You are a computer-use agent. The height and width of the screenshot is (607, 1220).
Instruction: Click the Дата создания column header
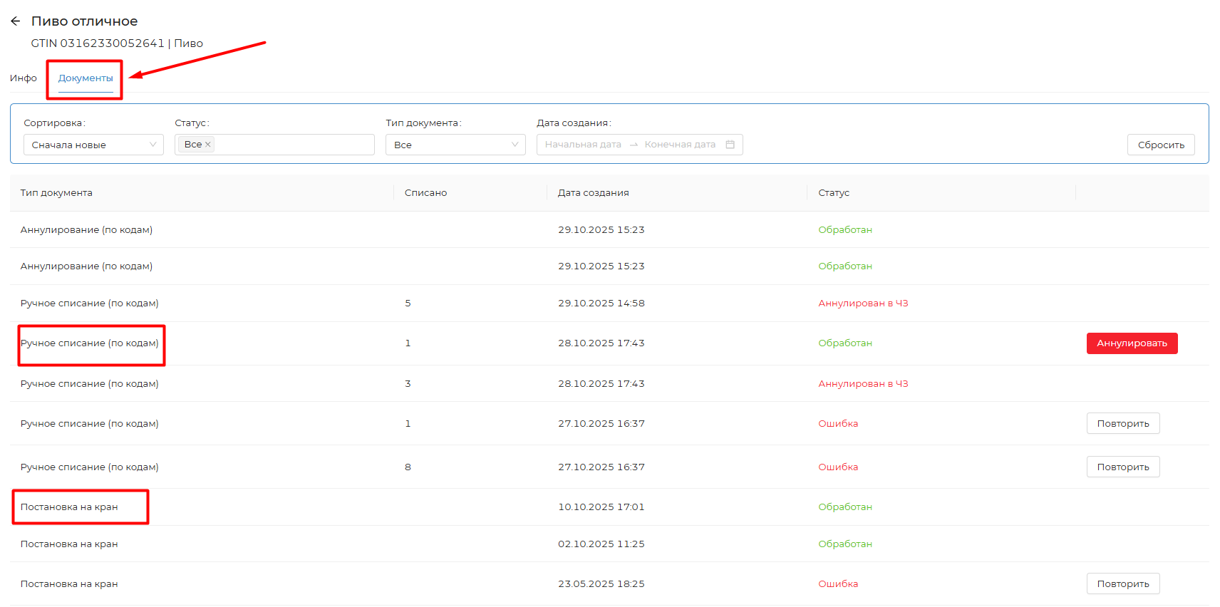(593, 193)
